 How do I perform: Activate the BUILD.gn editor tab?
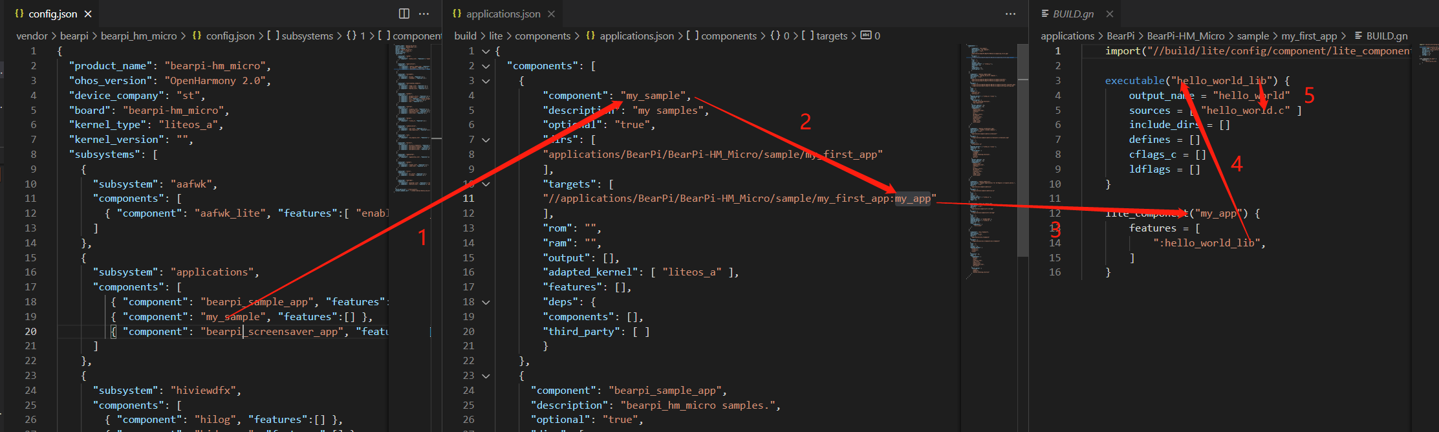tap(1072, 14)
